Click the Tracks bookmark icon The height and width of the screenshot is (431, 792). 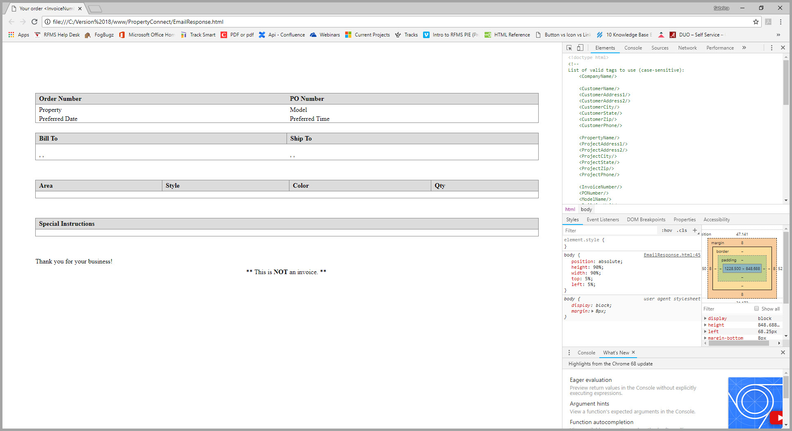(x=398, y=35)
